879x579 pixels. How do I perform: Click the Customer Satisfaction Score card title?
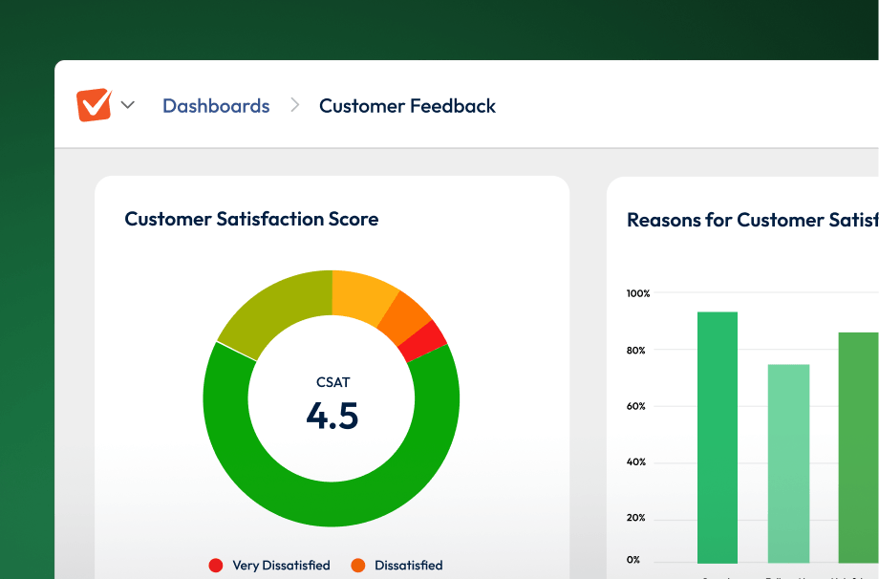[251, 219]
